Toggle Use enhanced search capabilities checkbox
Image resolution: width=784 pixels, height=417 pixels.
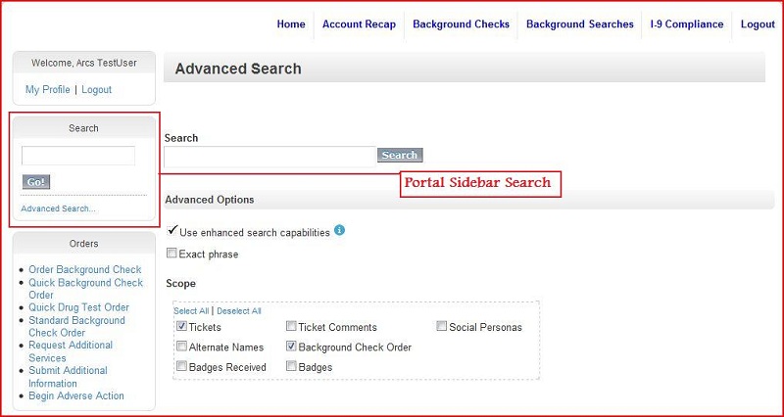pos(173,230)
